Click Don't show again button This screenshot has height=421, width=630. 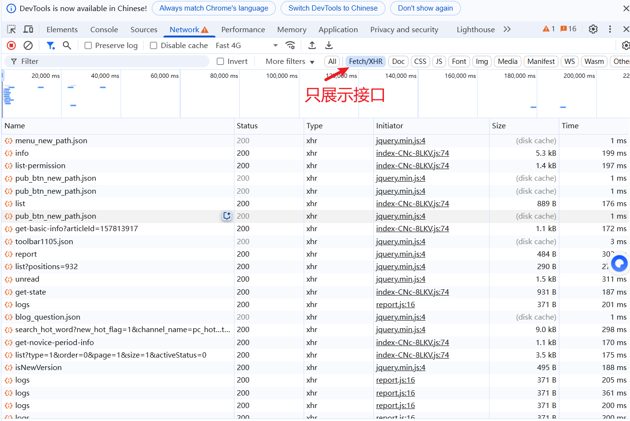click(x=425, y=8)
